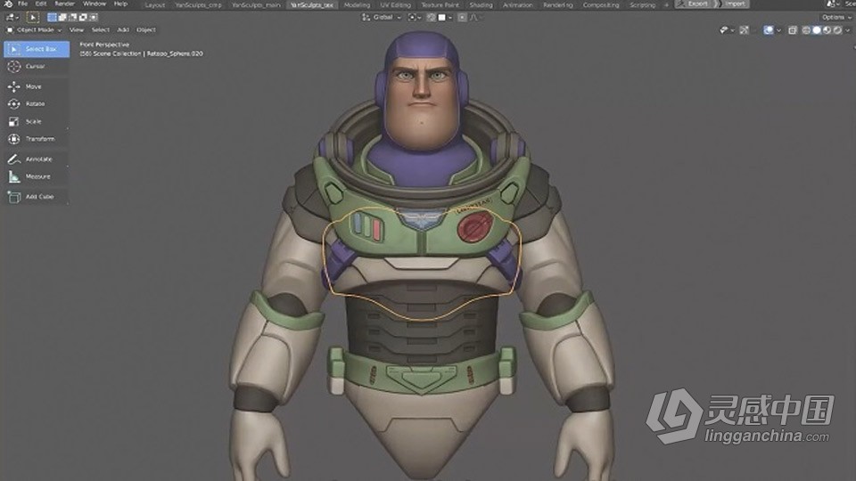Screen dimensions: 856x481
Task: Open editor type dropdown
Action: [12, 18]
